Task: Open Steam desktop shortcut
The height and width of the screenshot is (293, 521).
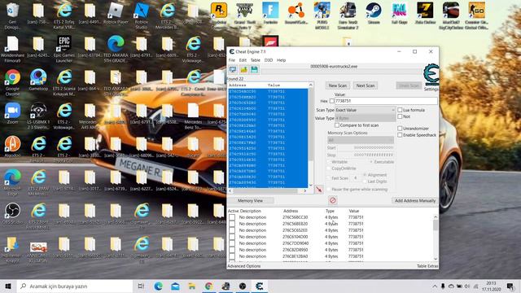Action: point(374,14)
